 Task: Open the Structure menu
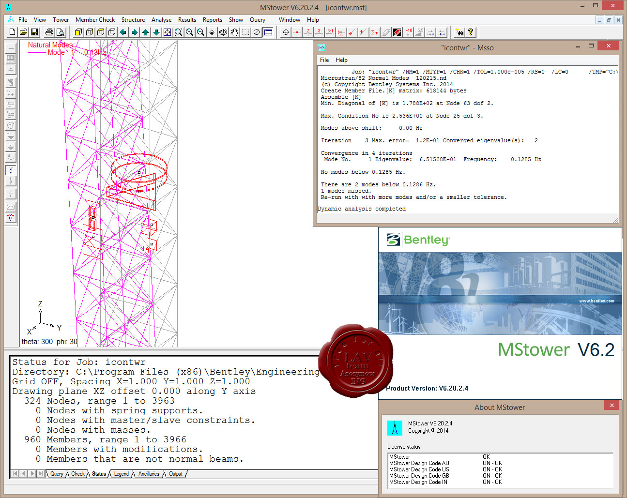click(133, 20)
